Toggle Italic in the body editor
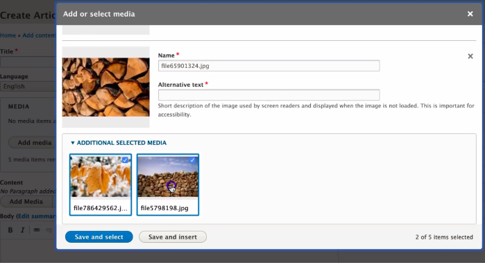The image size is (485, 265). 22,230
